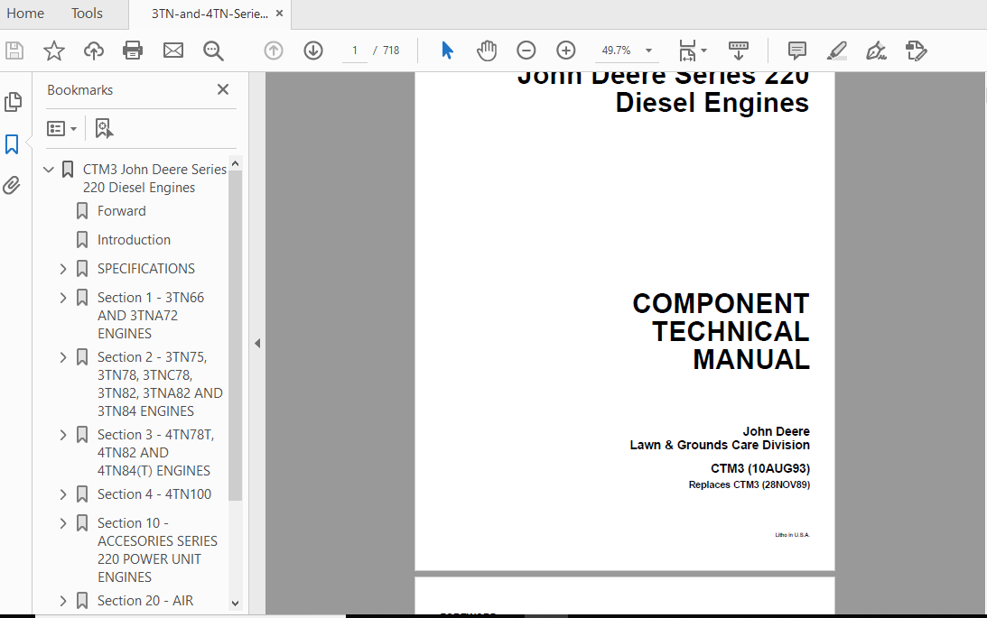Add a comment sticky note
This screenshot has width=987, height=618.
click(x=796, y=51)
